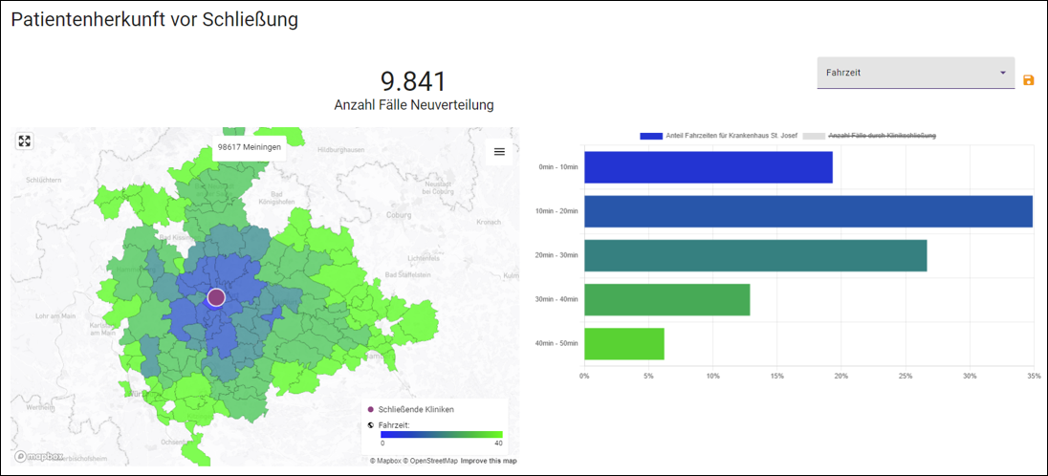Click the 20min - 30min teal bar

755,255
